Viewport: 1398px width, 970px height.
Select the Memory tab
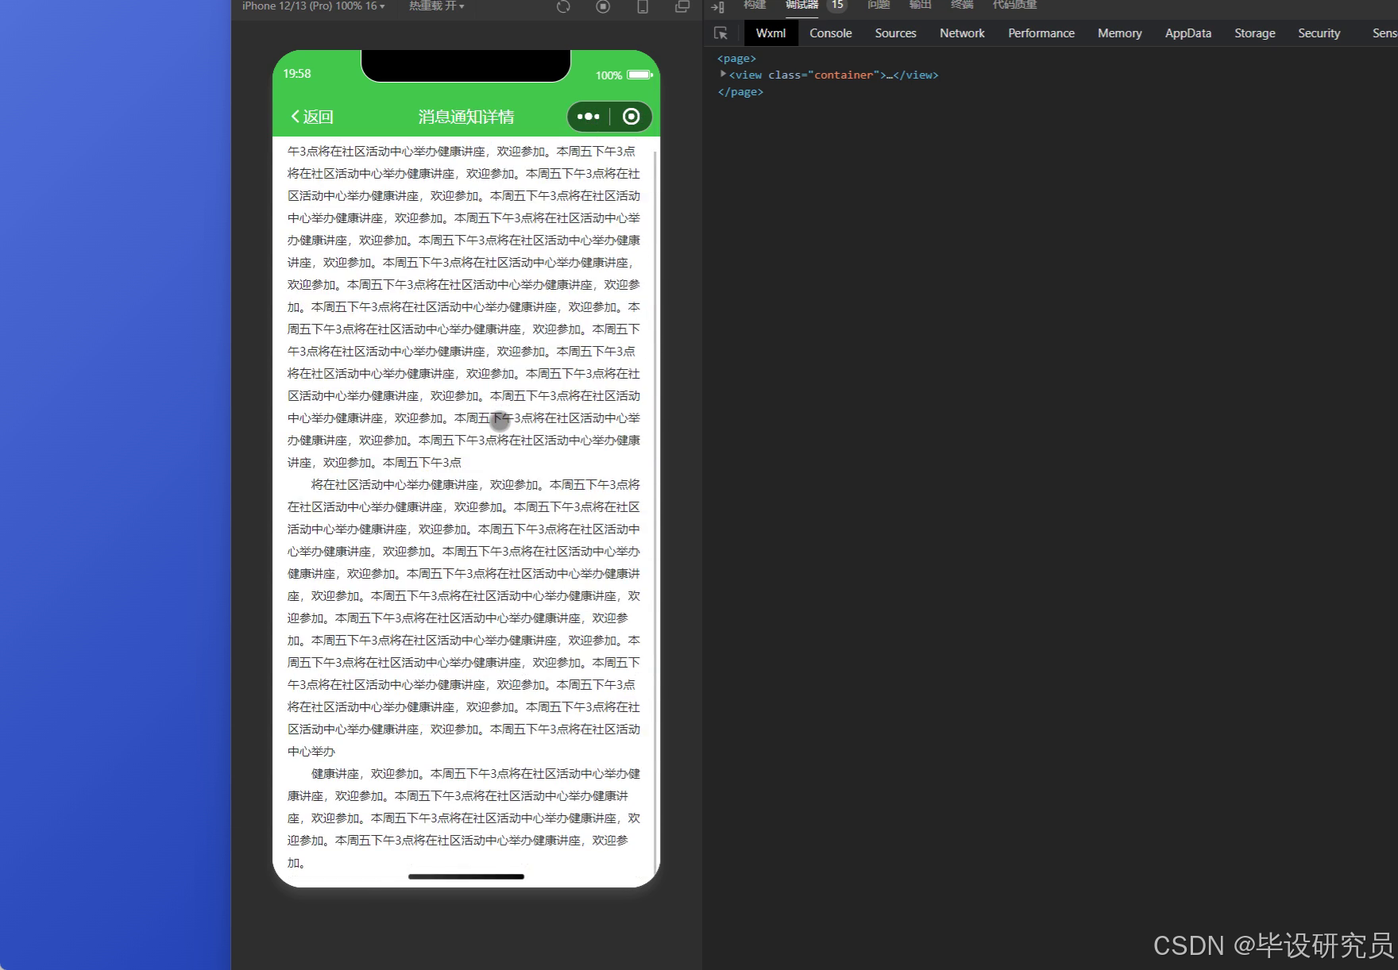pyautogui.click(x=1120, y=33)
